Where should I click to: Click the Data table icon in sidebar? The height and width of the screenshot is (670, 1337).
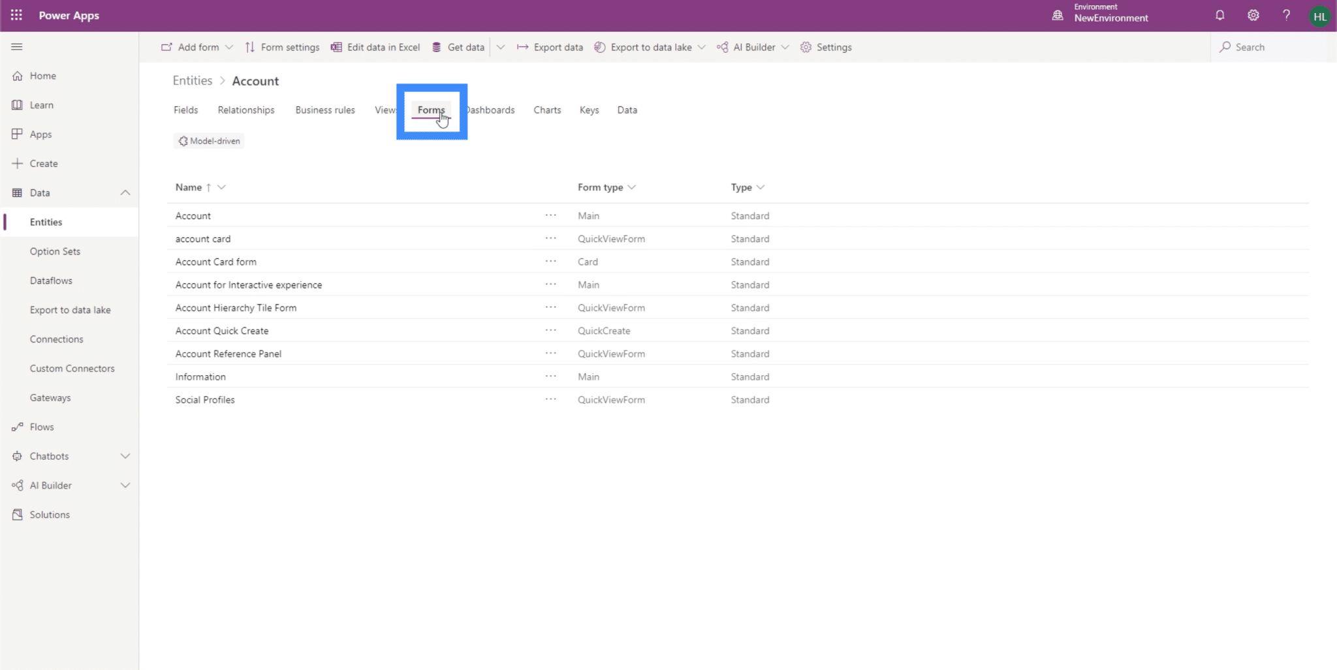(17, 192)
